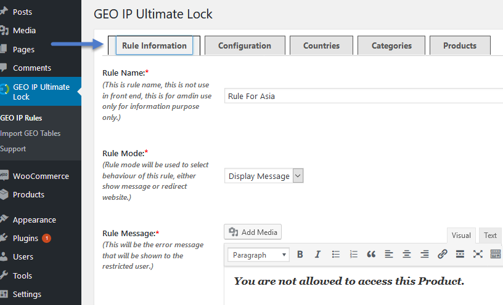The image size is (503, 305).
Task: Insert a numbered list
Action: 353,255
